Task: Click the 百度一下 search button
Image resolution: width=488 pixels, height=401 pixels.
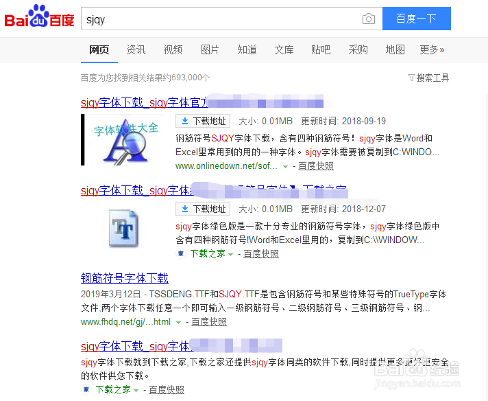Action: [417, 19]
